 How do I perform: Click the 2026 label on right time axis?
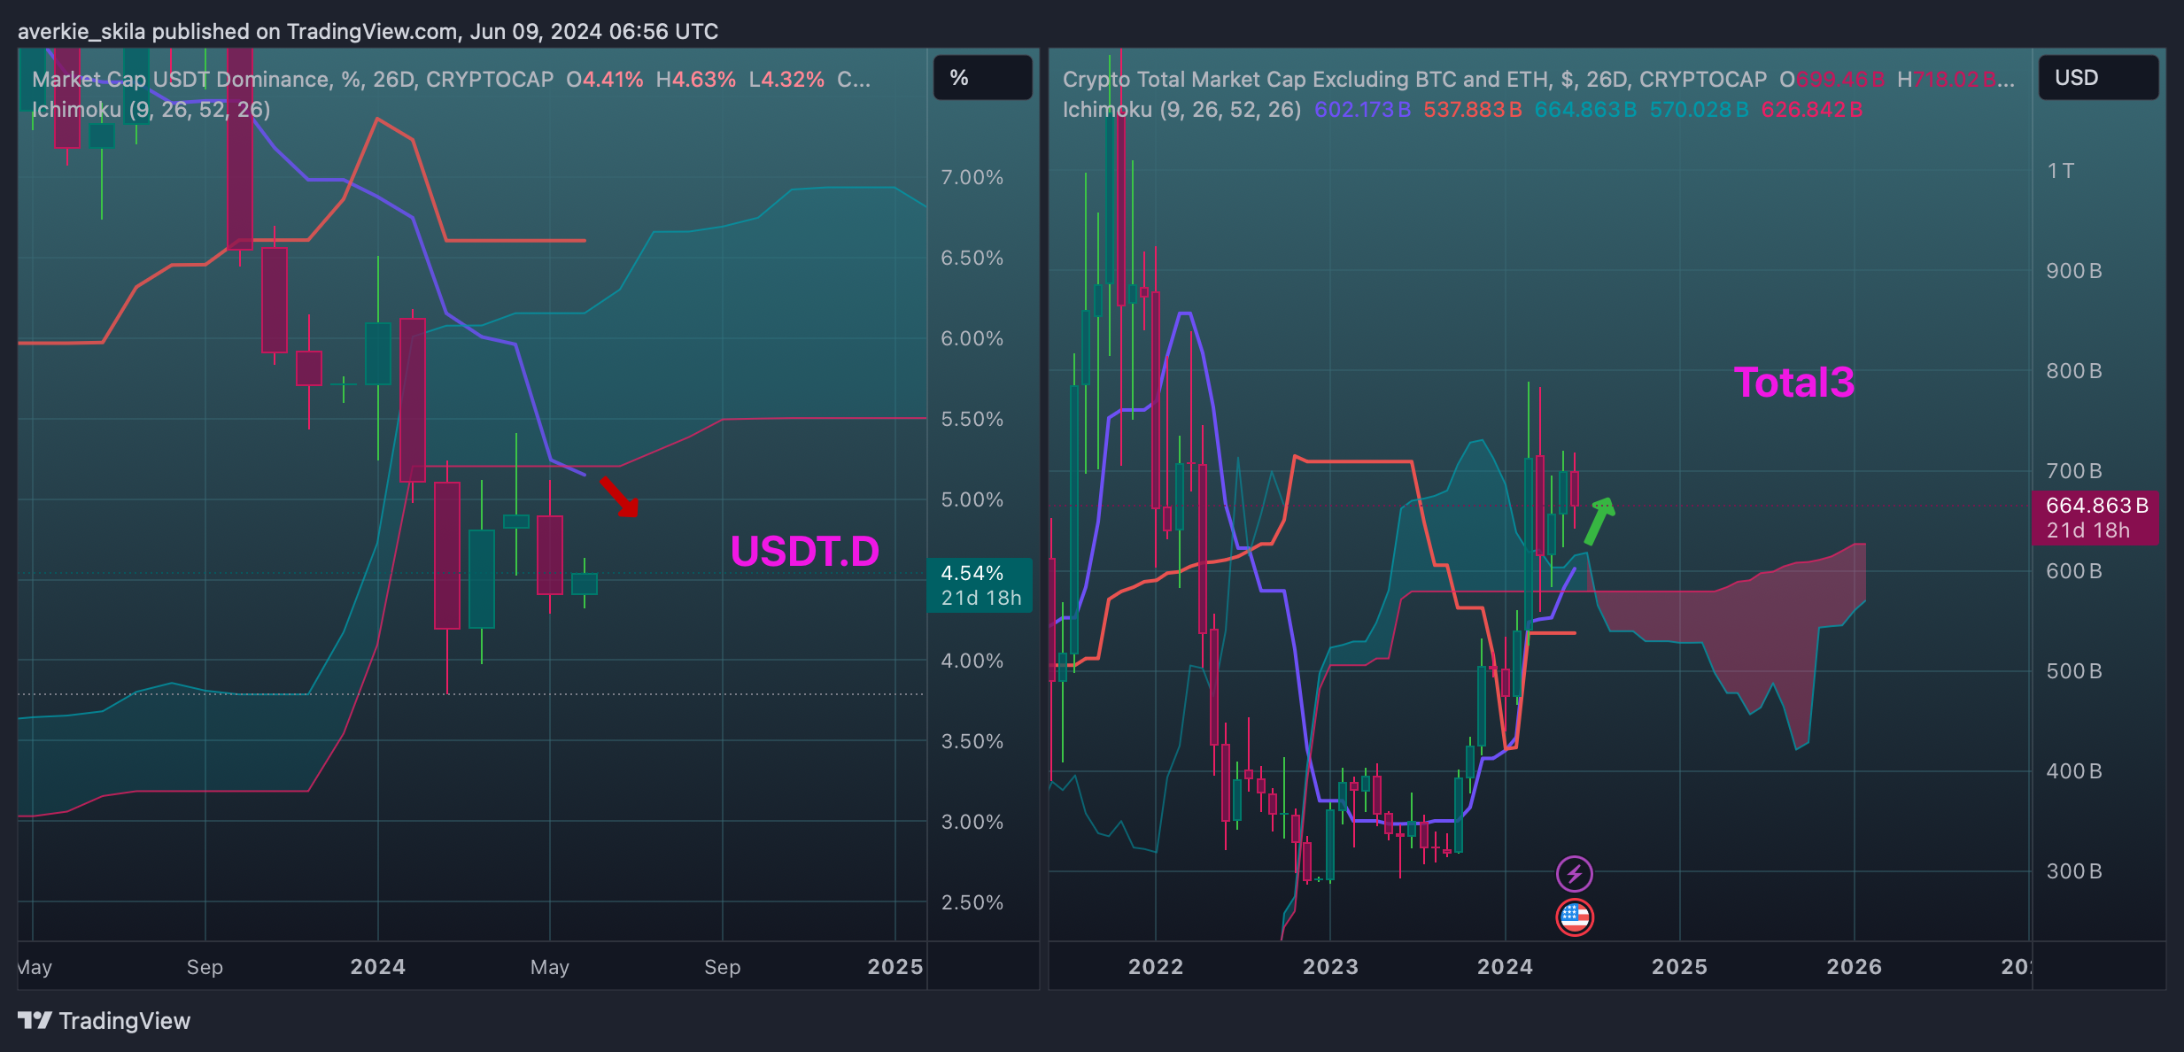(1854, 967)
